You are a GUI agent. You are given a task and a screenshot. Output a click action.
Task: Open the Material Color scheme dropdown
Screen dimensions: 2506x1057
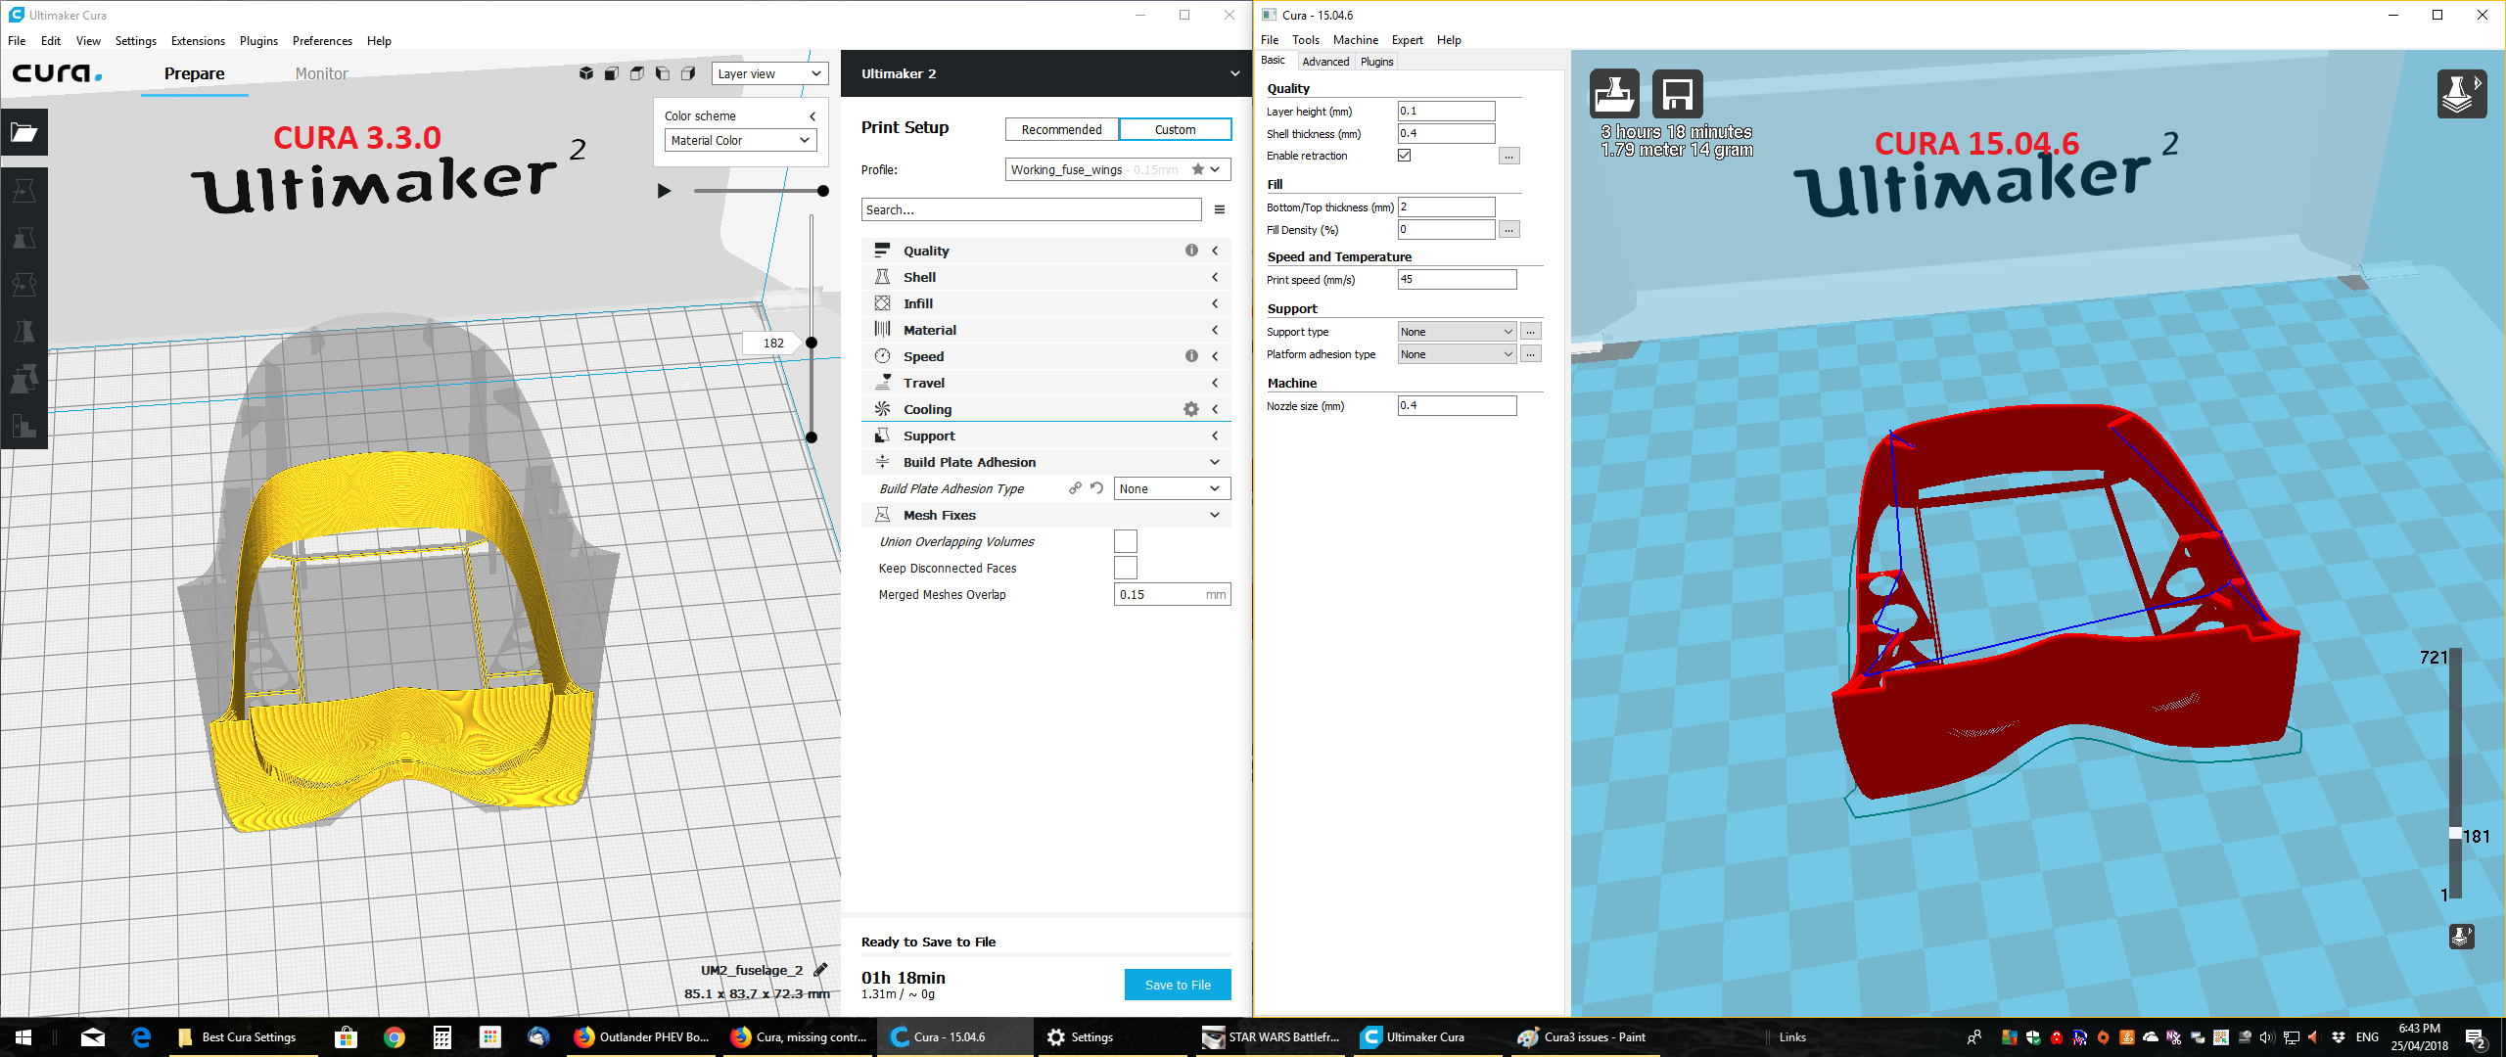(x=740, y=140)
